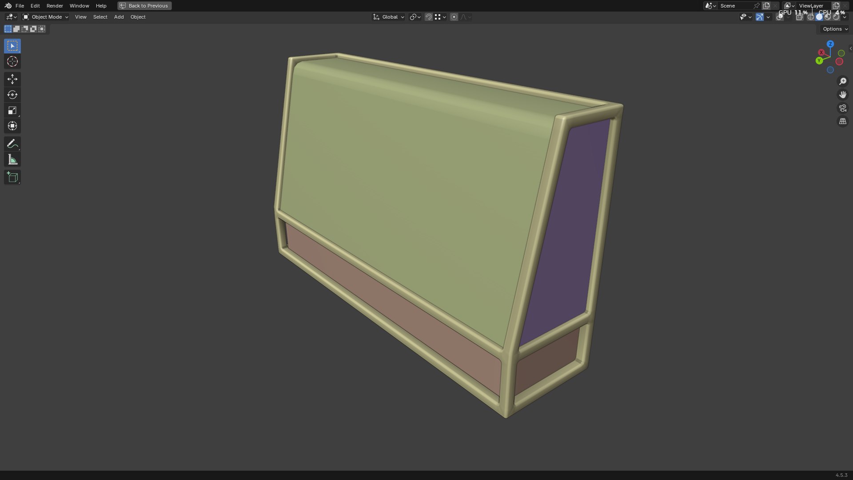Open gizmo settings dropdown arrow

[x=768, y=17]
